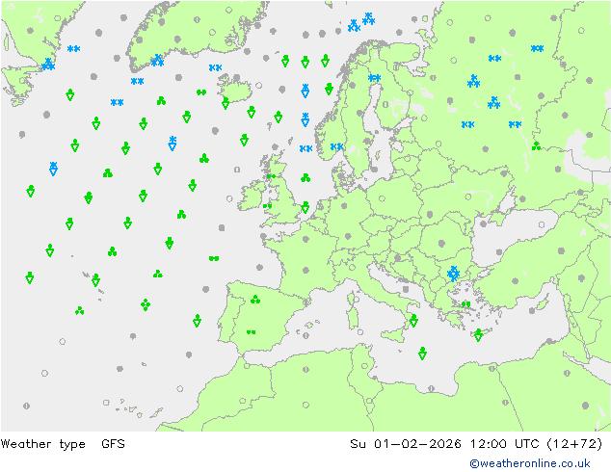Pick the shower symbol south of Sicily at sea
611x472 pixels.
click(422, 354)
